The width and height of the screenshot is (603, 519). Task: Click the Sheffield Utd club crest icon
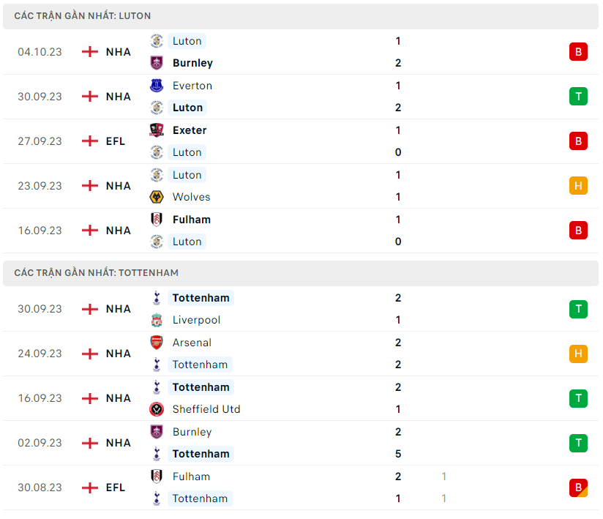[157, 409]
